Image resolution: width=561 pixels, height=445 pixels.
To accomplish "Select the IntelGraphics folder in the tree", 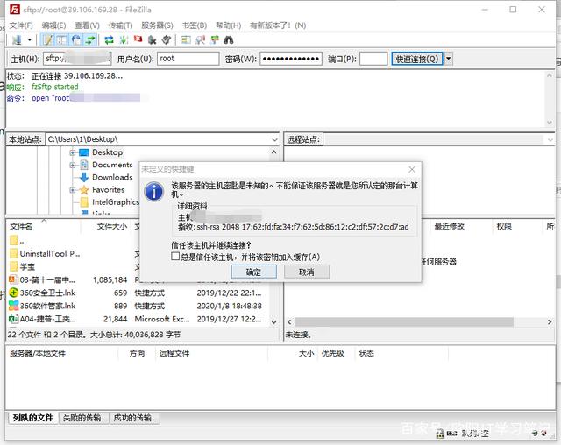I will [115, 202].
